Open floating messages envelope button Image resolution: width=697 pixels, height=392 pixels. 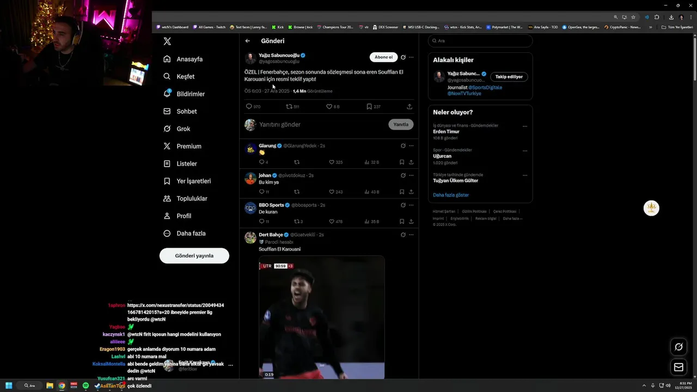(678, 367)
